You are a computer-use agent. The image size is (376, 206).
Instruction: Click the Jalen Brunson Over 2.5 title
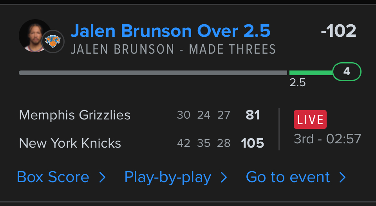click(x=170, y=31)
